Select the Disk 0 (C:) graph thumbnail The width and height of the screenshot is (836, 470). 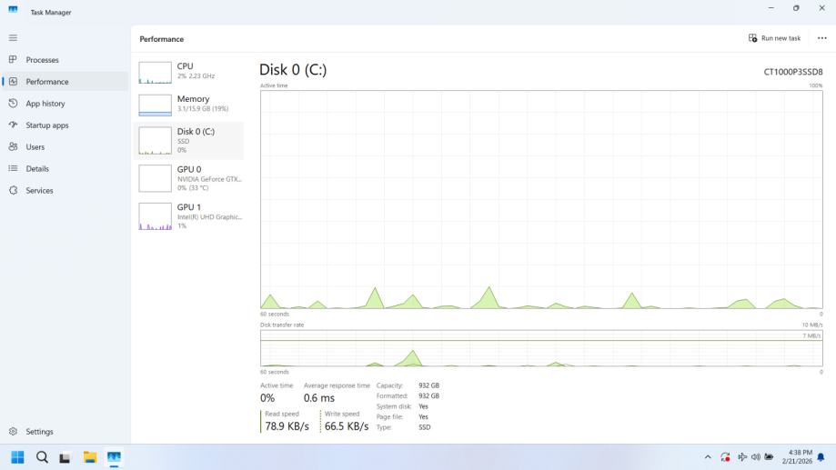(x=156, y=141)
